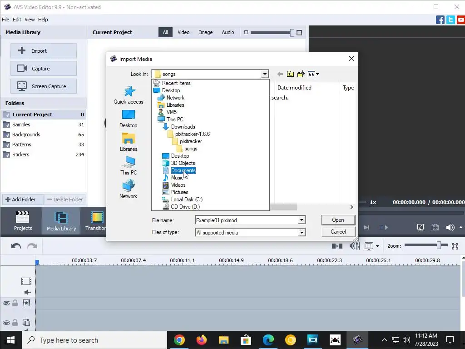The image size is (465, 349).
Task: Create new folder icon in Import Media dialog
Action: point(301,74)
